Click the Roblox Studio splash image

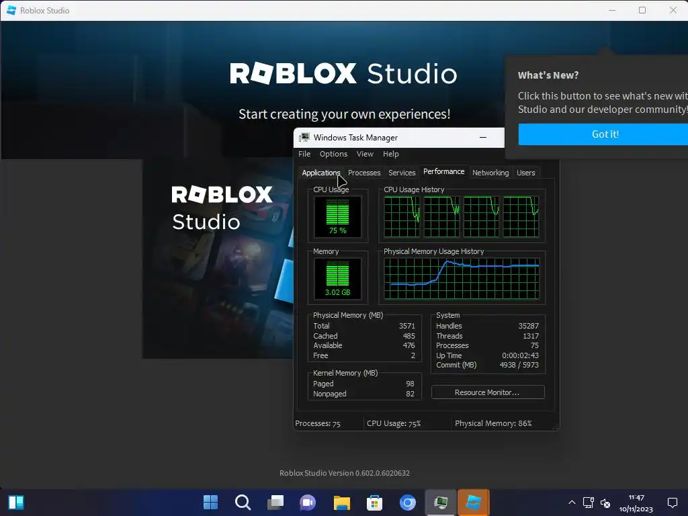pyautogui.click(x=218, y=259)
